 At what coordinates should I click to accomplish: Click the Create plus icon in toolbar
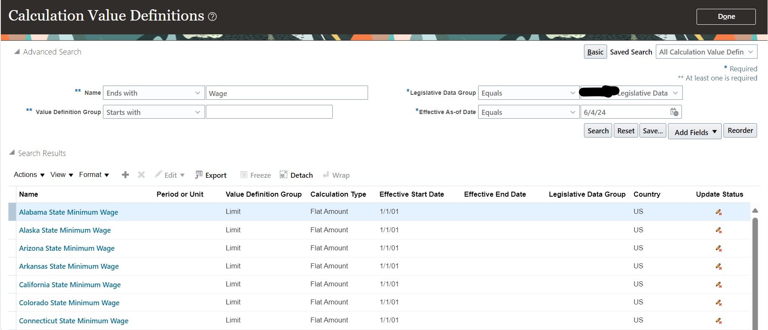[x=125, y=175]
